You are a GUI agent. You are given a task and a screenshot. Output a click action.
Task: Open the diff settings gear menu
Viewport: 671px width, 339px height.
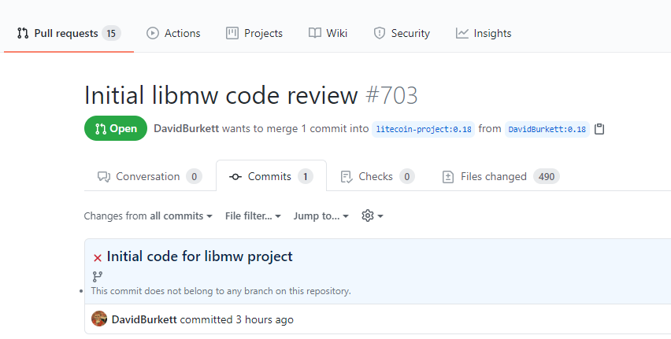[x=373, y=216]
